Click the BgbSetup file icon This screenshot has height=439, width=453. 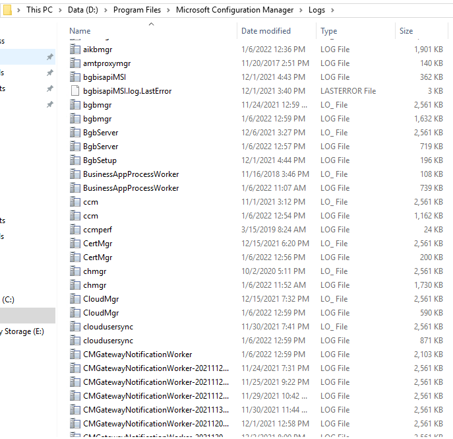pos(75,160)
